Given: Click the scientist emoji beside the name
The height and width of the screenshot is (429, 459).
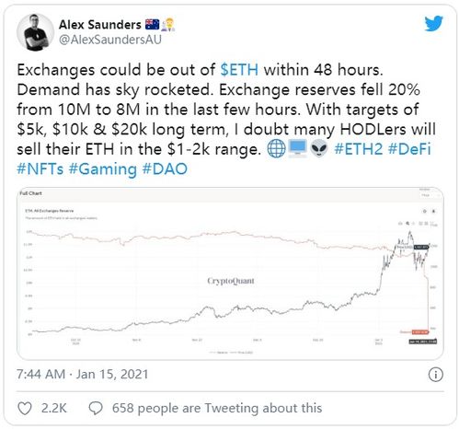Looking at the screenshot, I should click(x=168, y=25).
